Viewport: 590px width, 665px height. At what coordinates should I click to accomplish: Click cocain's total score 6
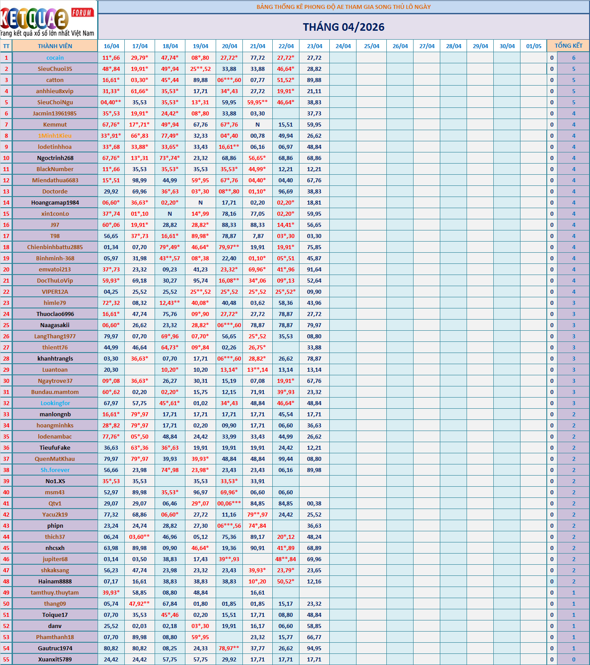pyautogui.click(x=574, y=57)
